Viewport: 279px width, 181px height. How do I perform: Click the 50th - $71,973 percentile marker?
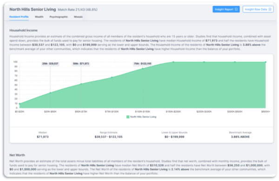81,64
